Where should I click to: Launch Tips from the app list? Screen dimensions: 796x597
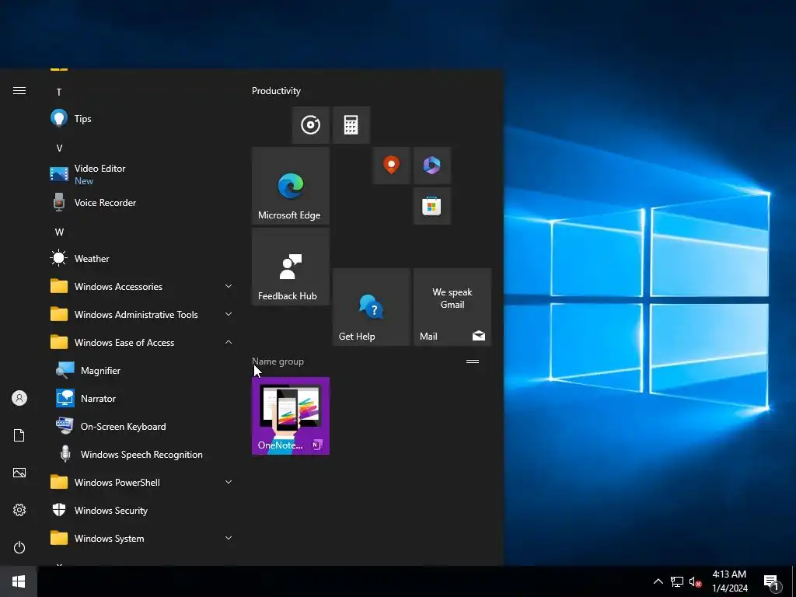pos(142,119)
